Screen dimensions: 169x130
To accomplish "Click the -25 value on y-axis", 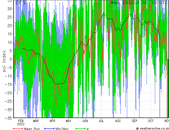I will point(8,101).
